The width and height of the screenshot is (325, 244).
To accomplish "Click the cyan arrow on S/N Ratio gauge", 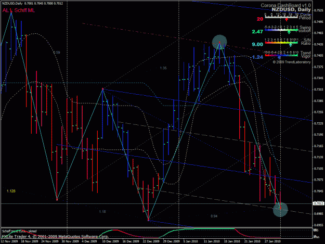I will pos(291,45).
